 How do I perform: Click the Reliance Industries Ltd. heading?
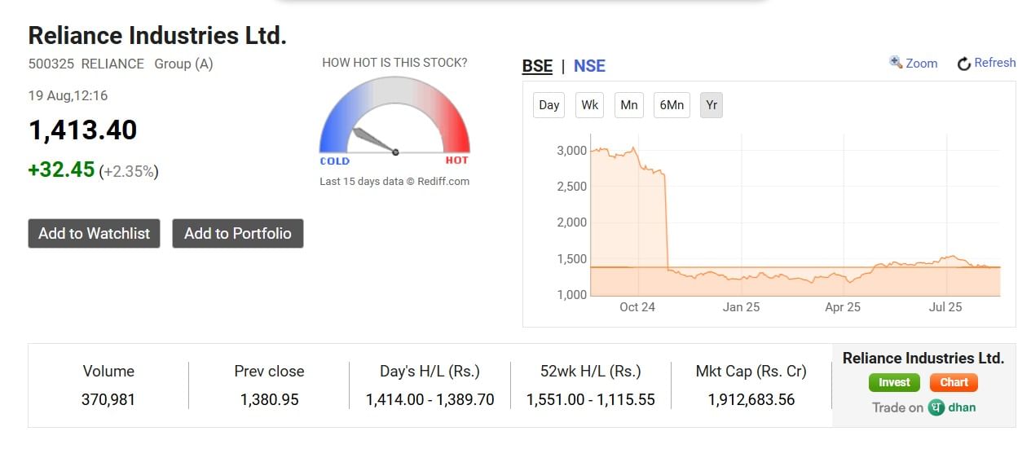tap(157, 36)
